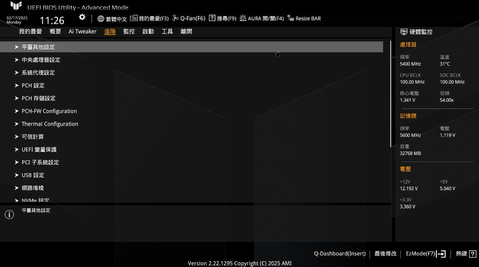Click the info icon above 平臺其他設定 description
This screenshot has width=479, height=267.
(9, 214)
